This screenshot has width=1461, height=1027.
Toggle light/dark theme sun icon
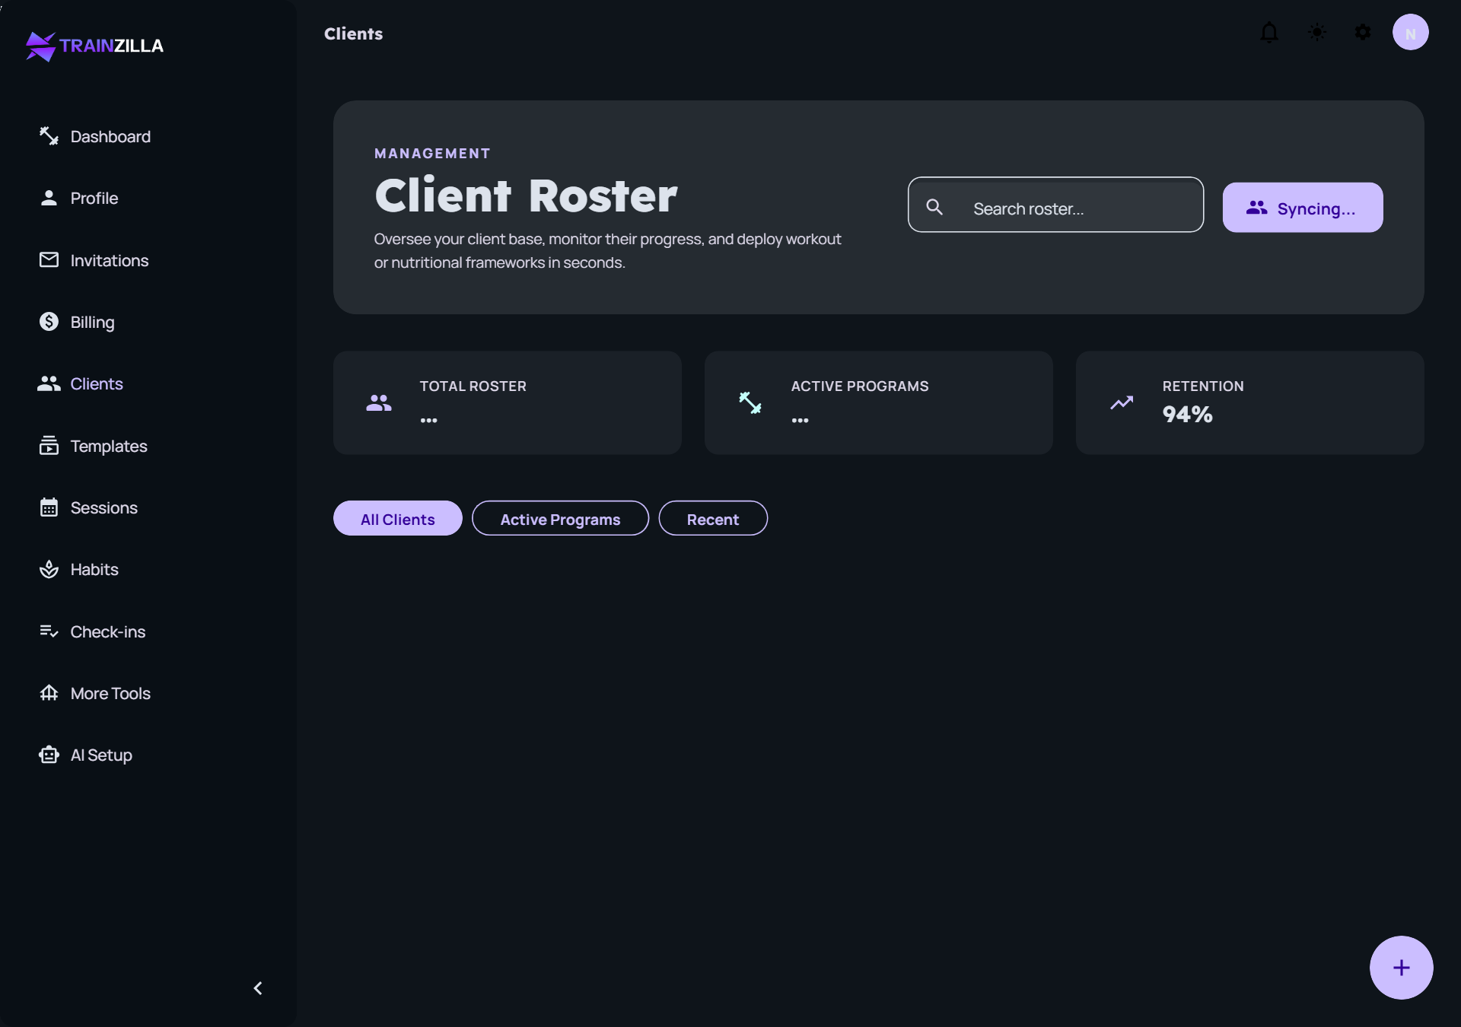click(x=1317, y=33)
